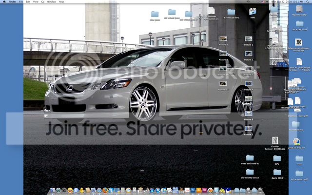Open the Apple menu

point(4,2)
